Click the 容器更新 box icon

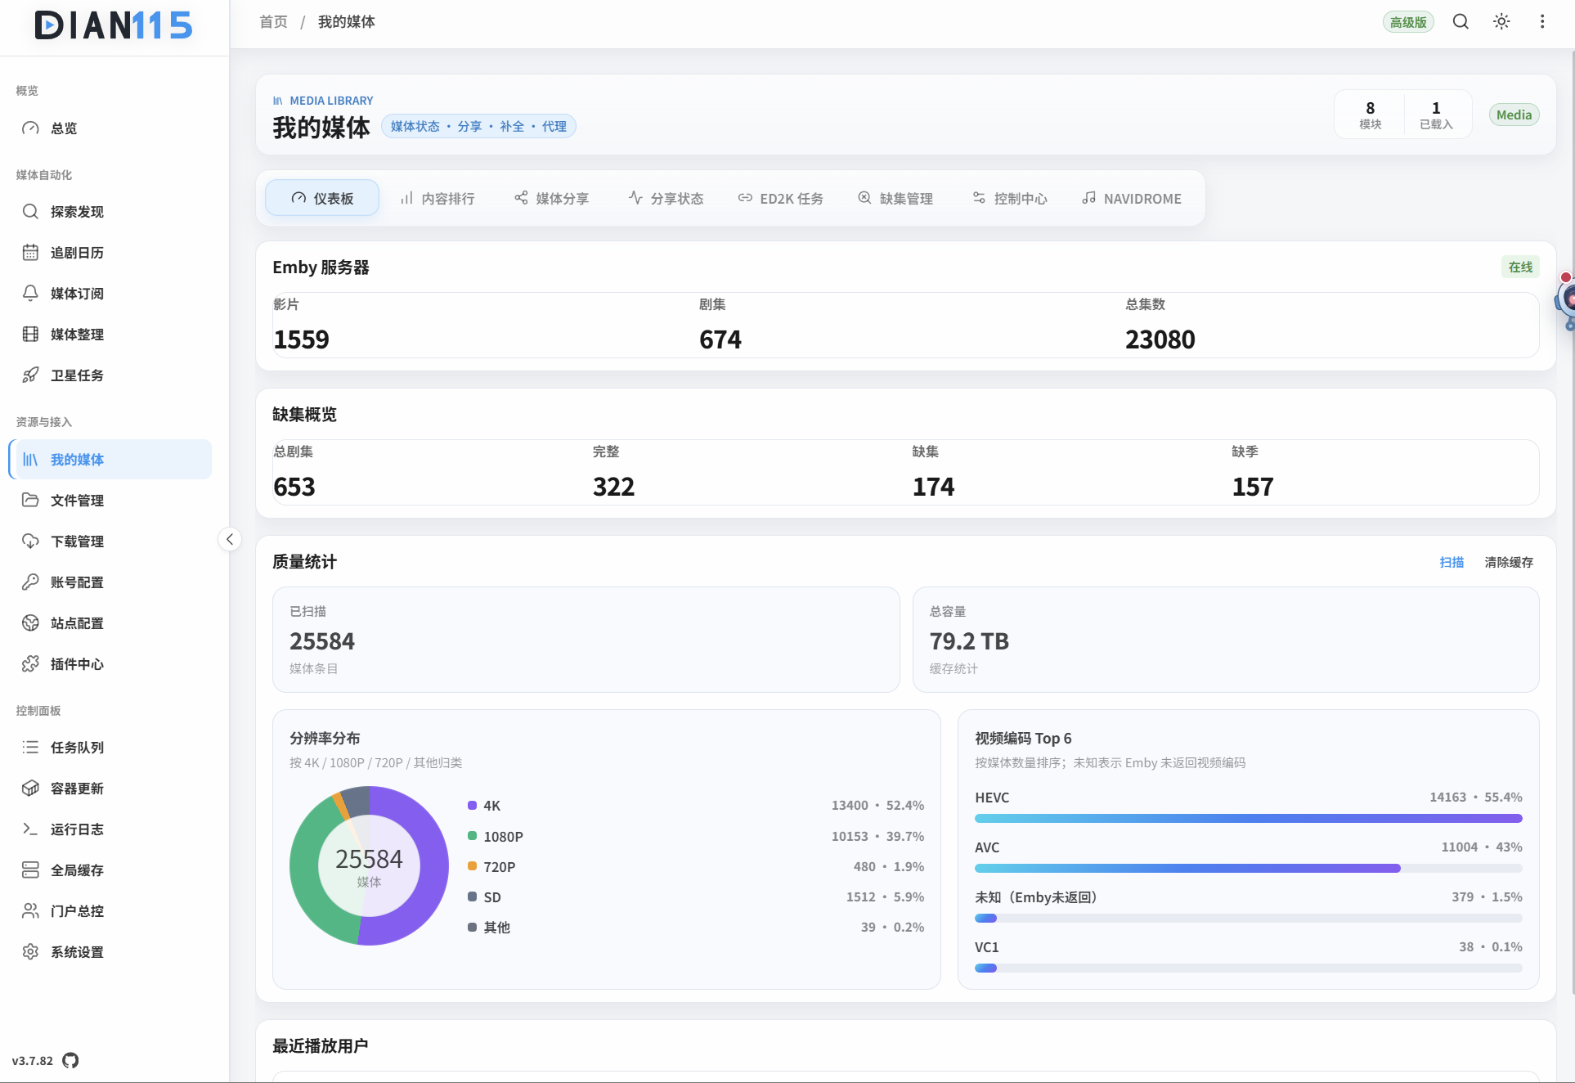[30, 789]
